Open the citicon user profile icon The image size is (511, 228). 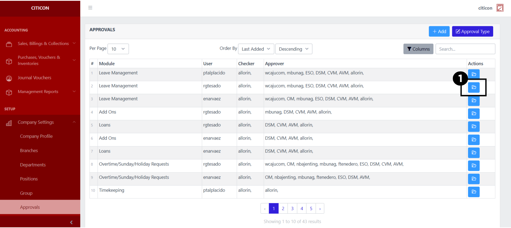click(500, 8)
